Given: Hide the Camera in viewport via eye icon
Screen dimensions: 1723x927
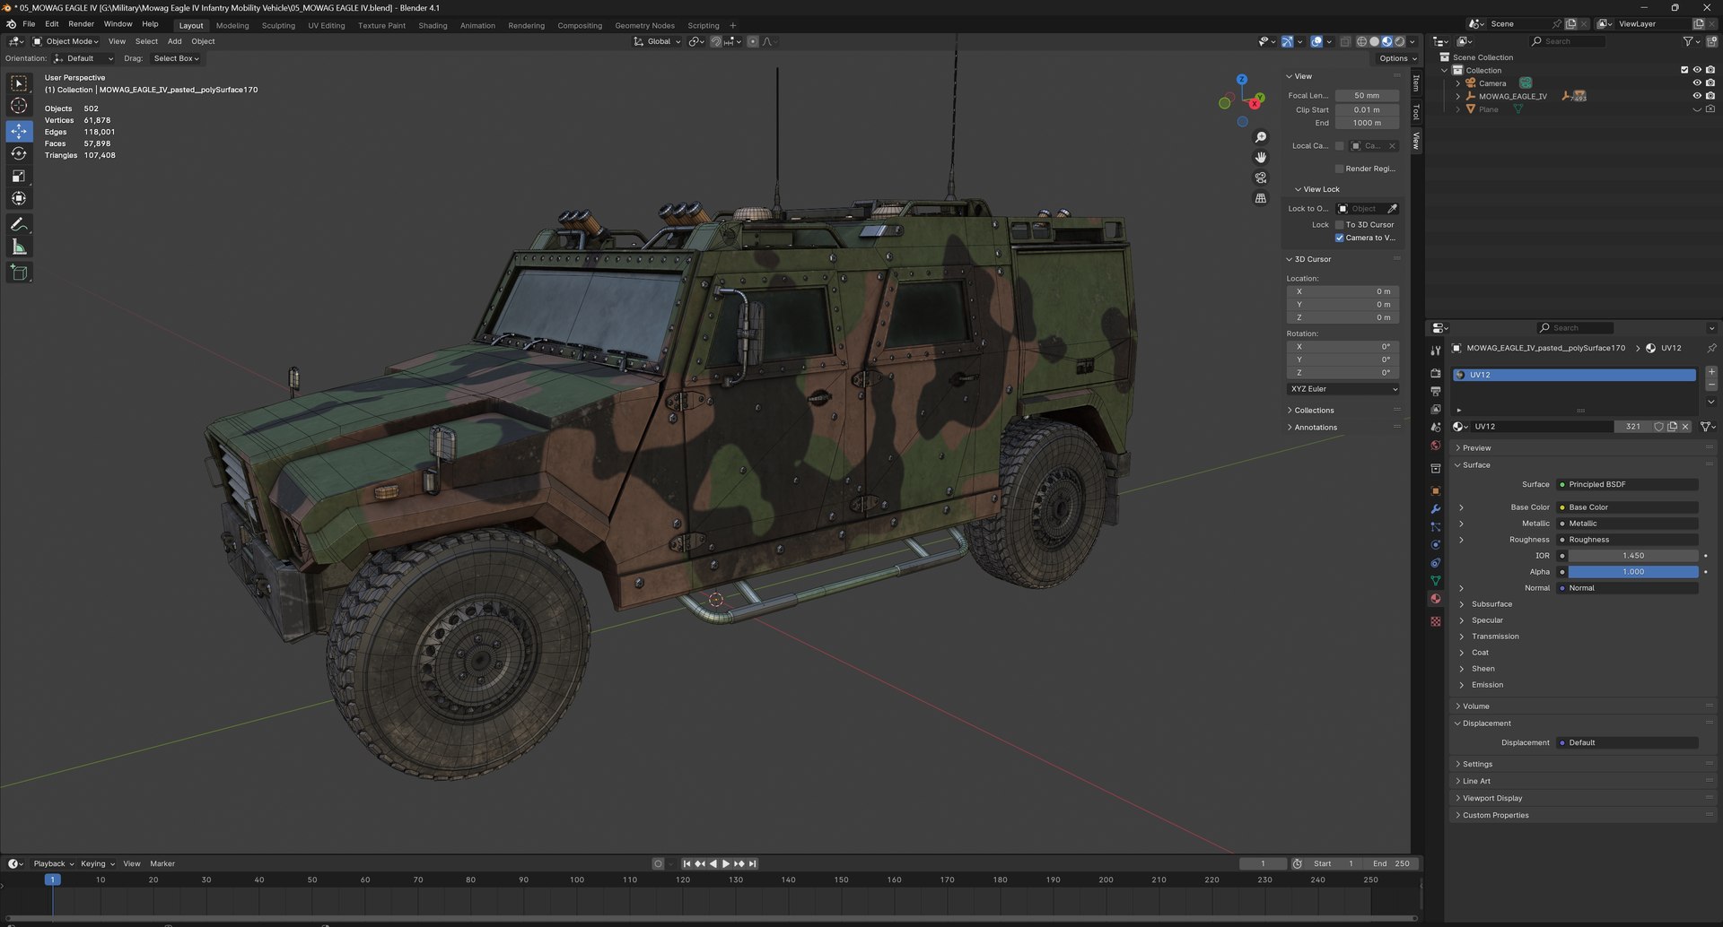Looking at the screenshot, I should coord(1697,83).
